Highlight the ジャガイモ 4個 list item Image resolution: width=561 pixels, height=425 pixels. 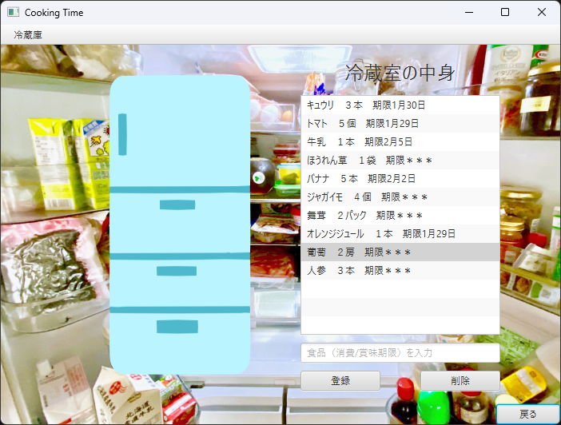[400, 197]
